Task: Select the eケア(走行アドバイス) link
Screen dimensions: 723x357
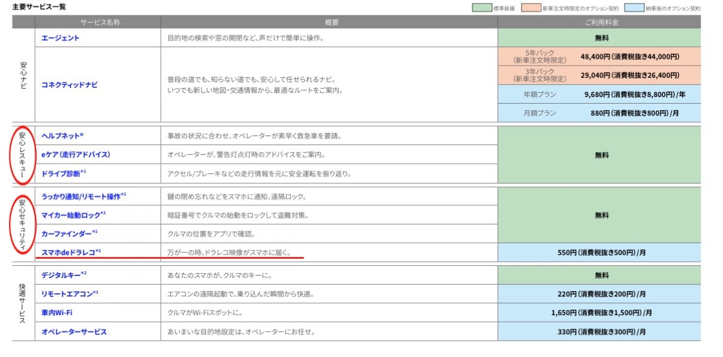Action: [x=76, y=155]
